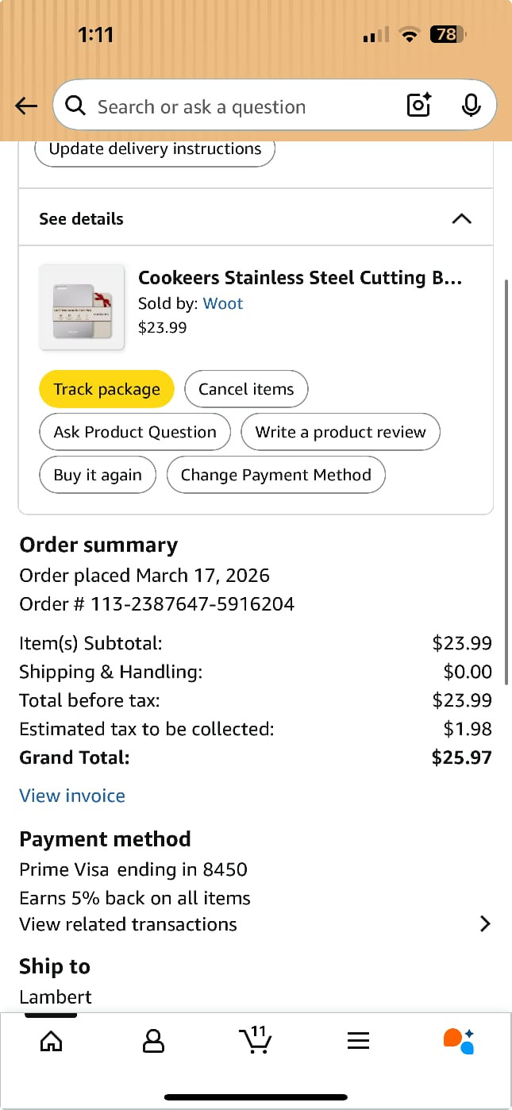This screenshot has width=512, height=1110.
Task: Click the Track package button
Action: pyautogui.click(x=106, y=389)
